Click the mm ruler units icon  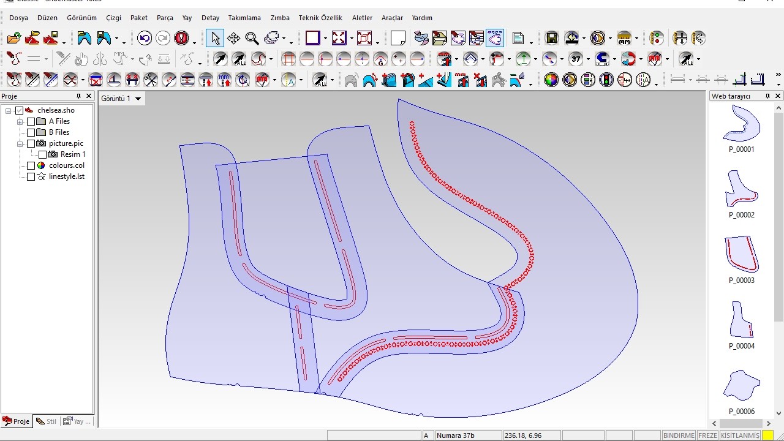[x=624, y=38]
